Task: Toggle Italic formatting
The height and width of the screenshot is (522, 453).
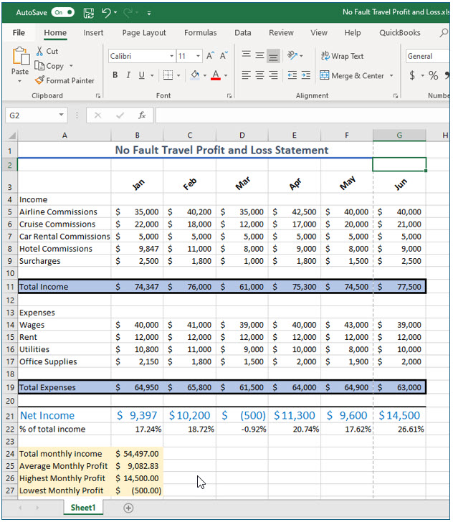Action: [x=128, y=75]
